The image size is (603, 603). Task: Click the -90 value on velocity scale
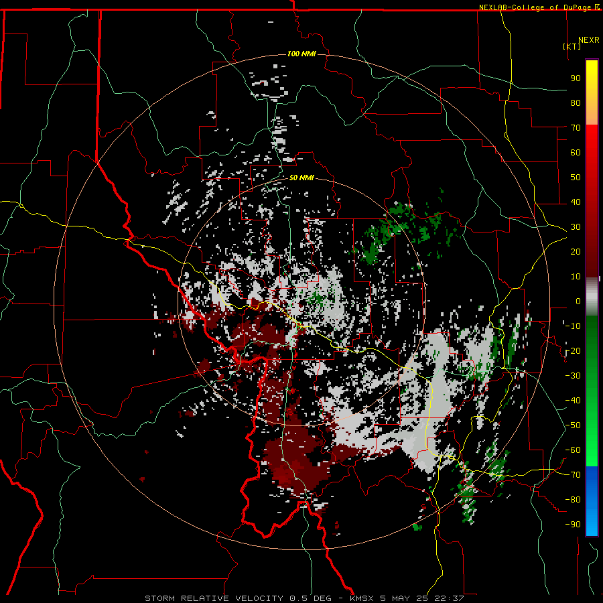(x=573, y=524)
